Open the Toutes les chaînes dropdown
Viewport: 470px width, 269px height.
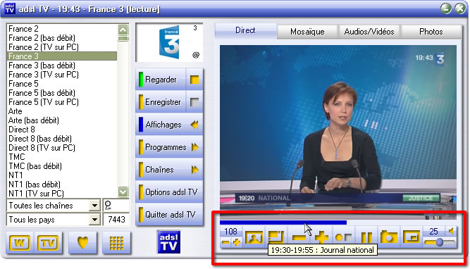(x=94, y=206)
